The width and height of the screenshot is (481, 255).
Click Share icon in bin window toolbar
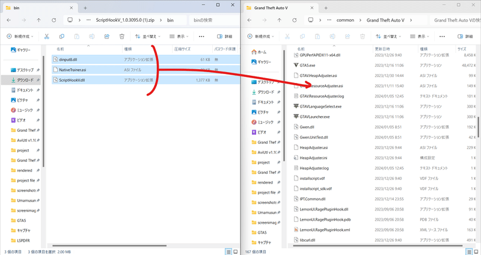point(107,37)
